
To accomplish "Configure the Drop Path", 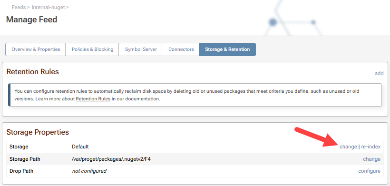I will coord(369,171).
